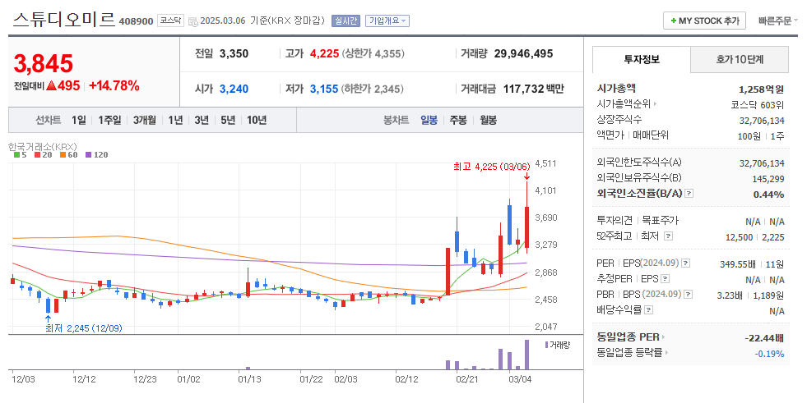The width and height of the screenshot is (807, 403).
Task: Click the 거래량 volume legend marker
Action: (x=546, y=345)
